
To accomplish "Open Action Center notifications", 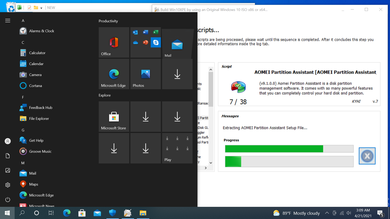I will (x=380, y=213).
